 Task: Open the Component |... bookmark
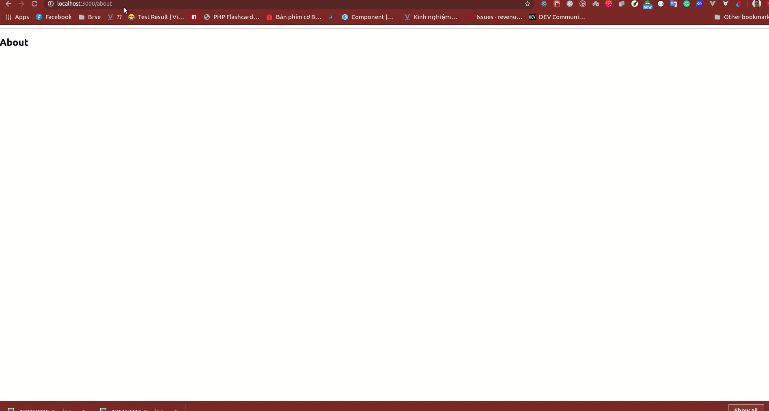click(x=368, y=17)
